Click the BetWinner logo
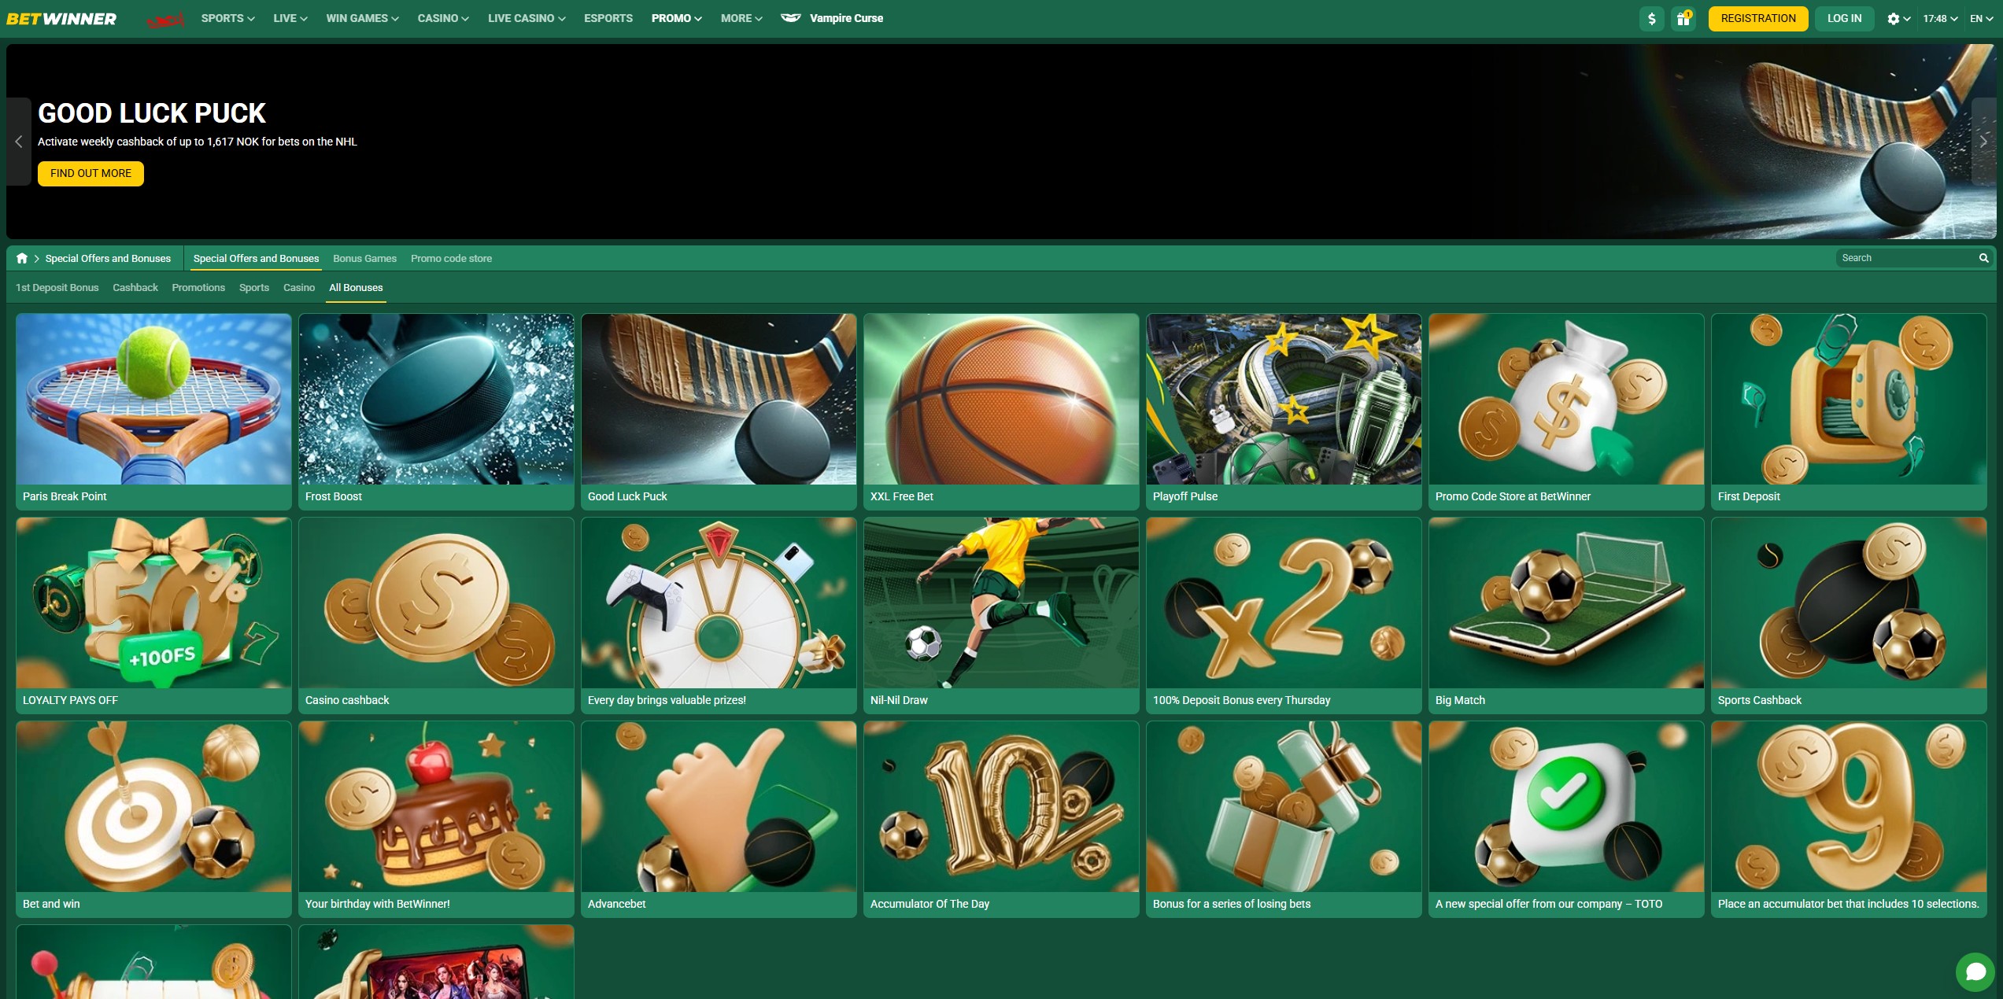The width and height of the screenshot is (2003, 999). pos(61,18)
